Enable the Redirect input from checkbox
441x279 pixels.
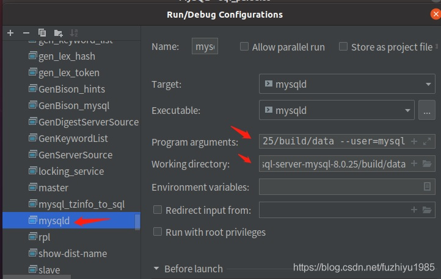click(158, 210)
